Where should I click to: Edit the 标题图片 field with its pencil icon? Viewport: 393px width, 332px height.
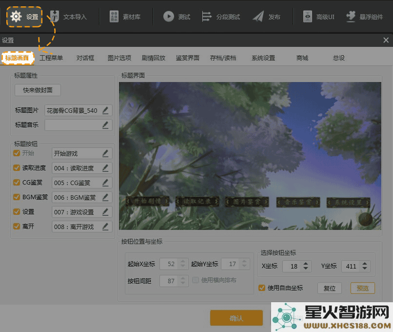point(105,110)
